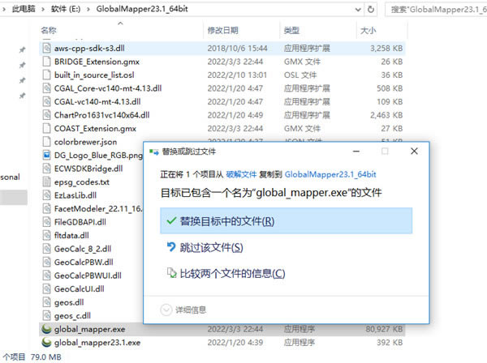
Task: Click the BRIDGE_Extension.gmx file icon
Action: (46, 62)
